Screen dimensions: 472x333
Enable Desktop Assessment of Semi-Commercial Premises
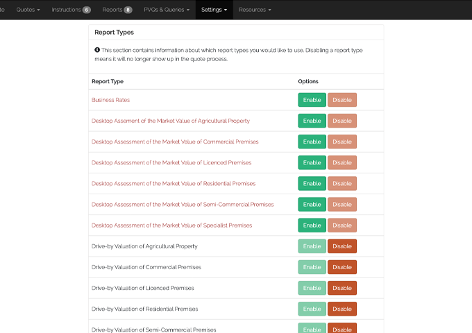[x=312, y=205]
